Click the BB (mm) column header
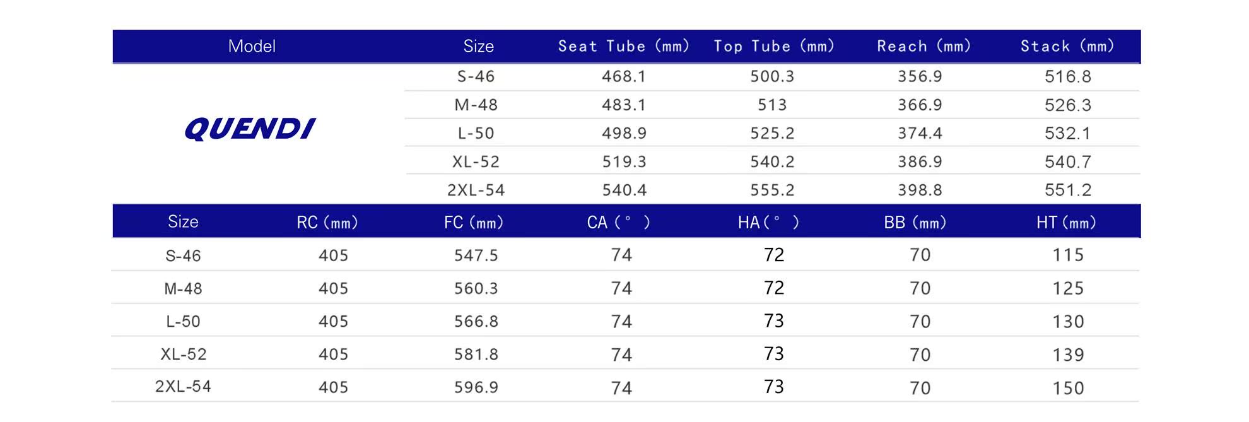Image resolution: width=1249 pixels, height=422 pixels. (915, 222)
